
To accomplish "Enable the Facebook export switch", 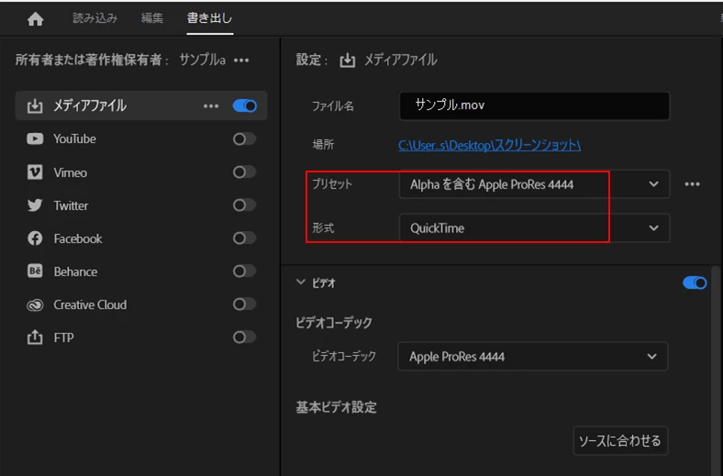I will pyautogui.click(x=244, y=238).
